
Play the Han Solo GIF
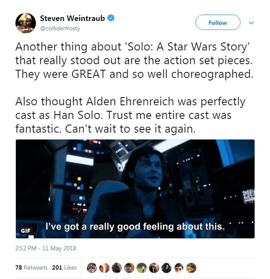tap(135, 189)
